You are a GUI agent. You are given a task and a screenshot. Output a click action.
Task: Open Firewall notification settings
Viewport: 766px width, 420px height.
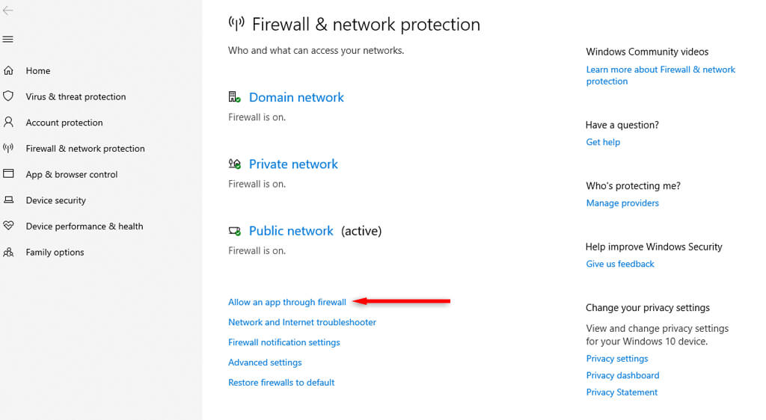284,342
